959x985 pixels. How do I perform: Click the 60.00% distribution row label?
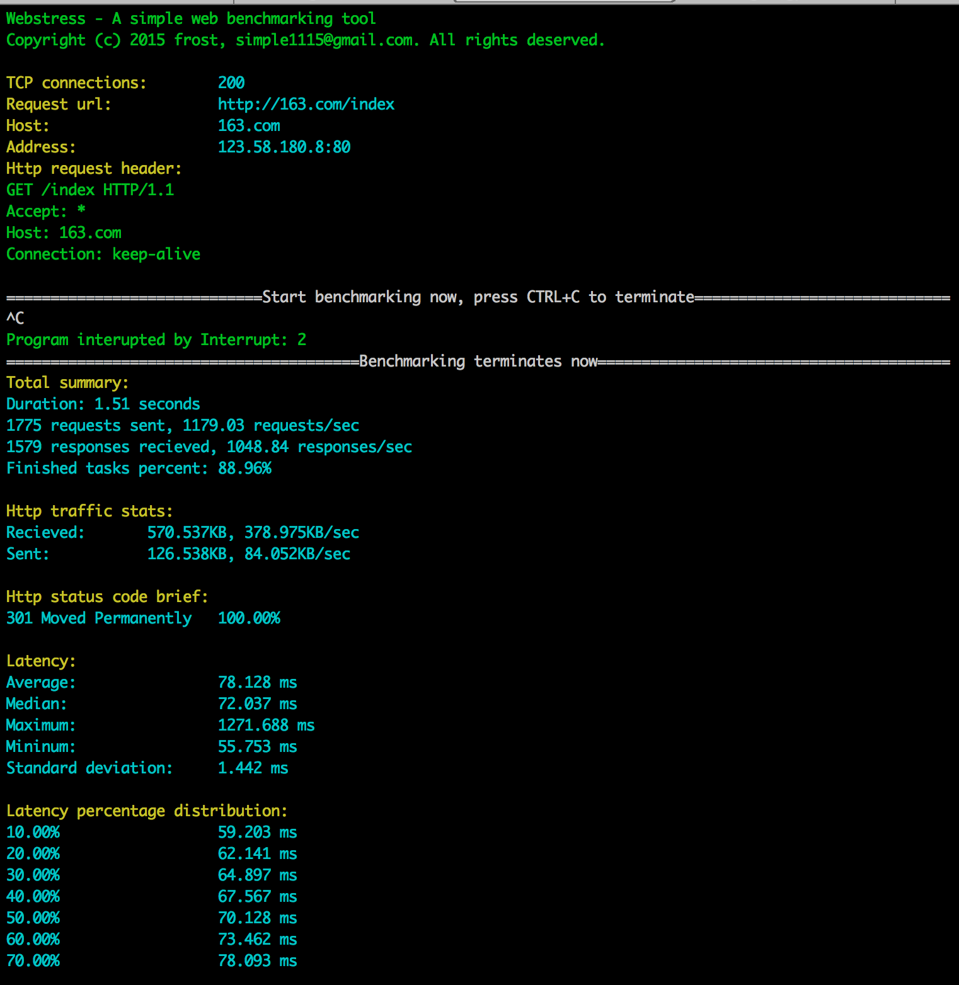[x=33, y=939]
